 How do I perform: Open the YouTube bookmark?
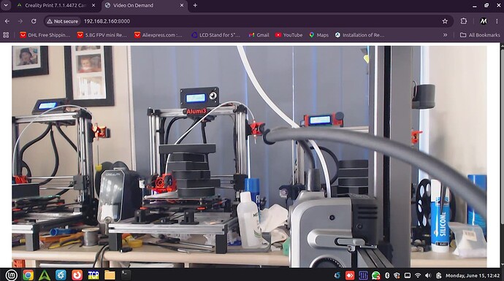[x=289, y=35]
